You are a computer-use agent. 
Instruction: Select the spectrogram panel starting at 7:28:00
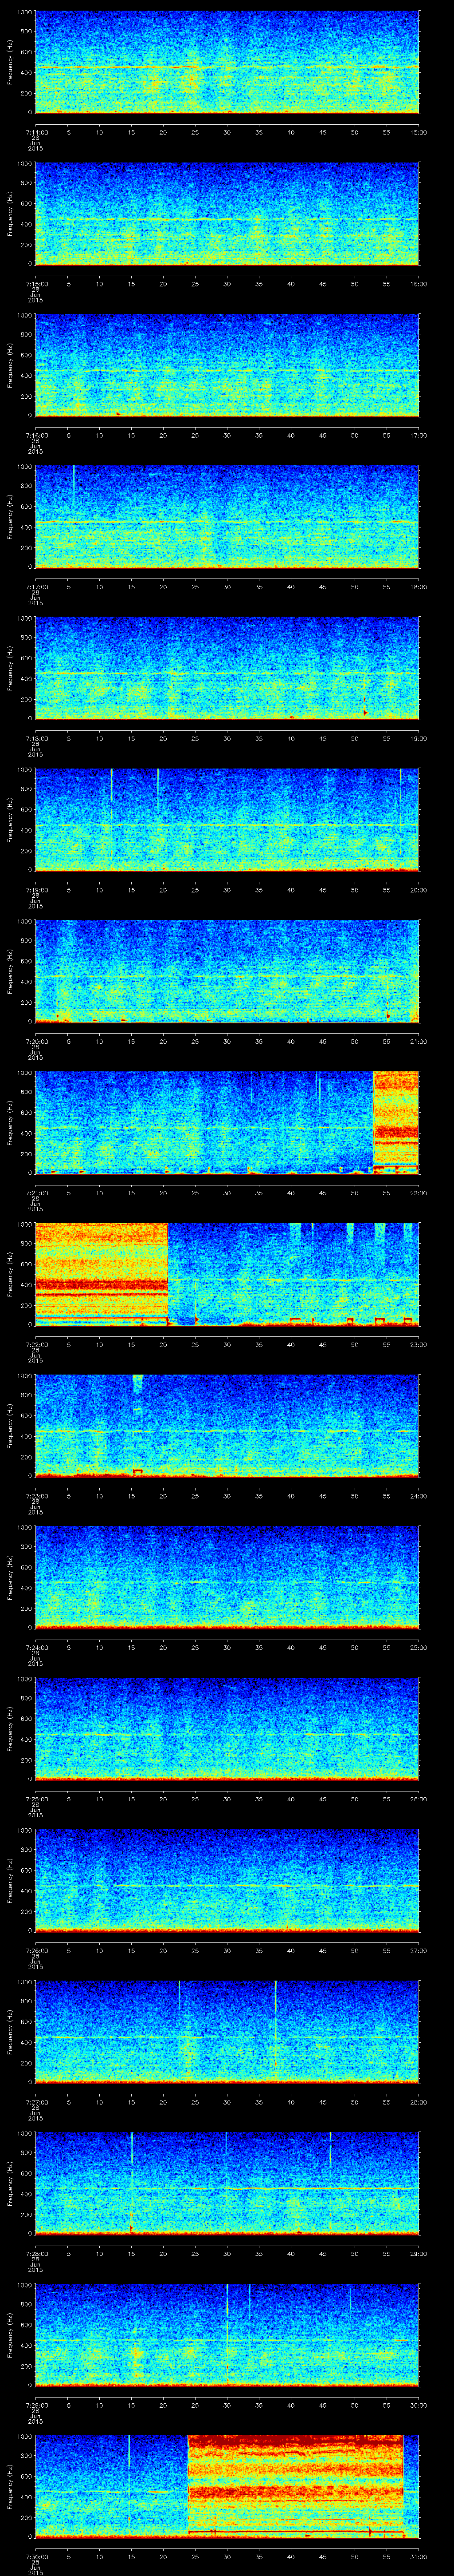[x=227, y=2183]
